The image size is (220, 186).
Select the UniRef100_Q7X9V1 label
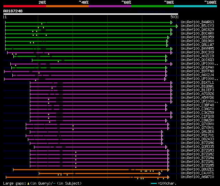click(x=197, y=128)
